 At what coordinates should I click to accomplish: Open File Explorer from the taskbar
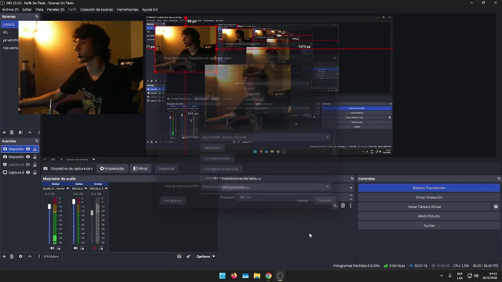[257, 276]
